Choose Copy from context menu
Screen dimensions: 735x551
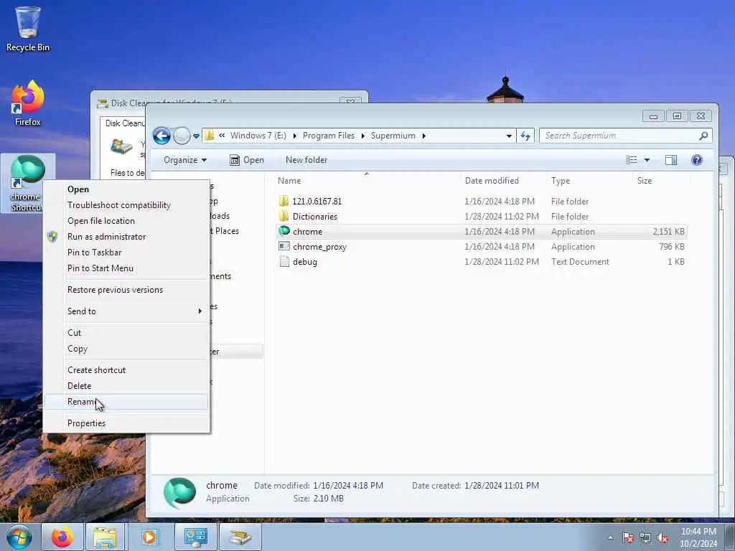(x=126, y=349)
